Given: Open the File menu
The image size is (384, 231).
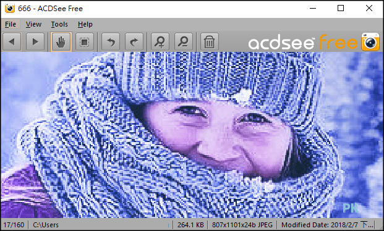Looking at the screenshot, I should pyautogui.click(x=11, y=24).
